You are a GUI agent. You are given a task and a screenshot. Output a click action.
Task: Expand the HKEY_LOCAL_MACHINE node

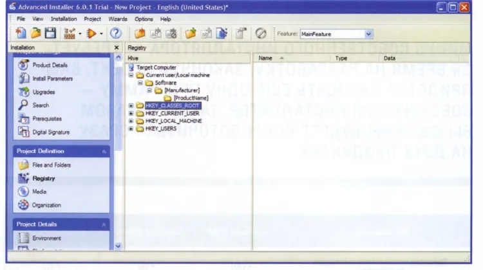tap(131, 121)
